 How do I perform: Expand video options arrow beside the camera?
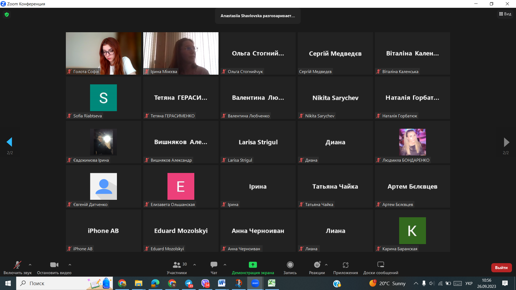70,265
